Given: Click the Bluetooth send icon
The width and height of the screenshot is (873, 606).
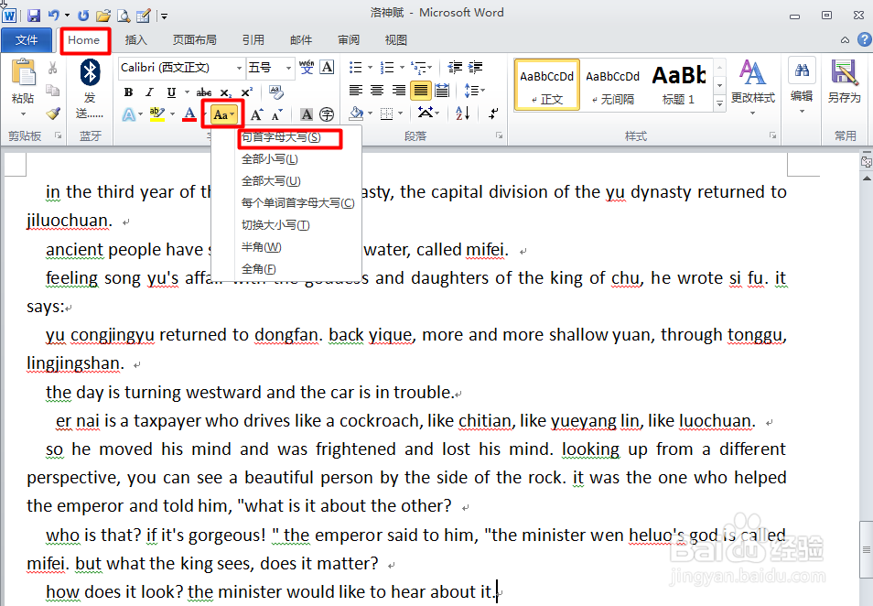Looking at the screenshot, I should pyautogui.click(x=90, y=88).
